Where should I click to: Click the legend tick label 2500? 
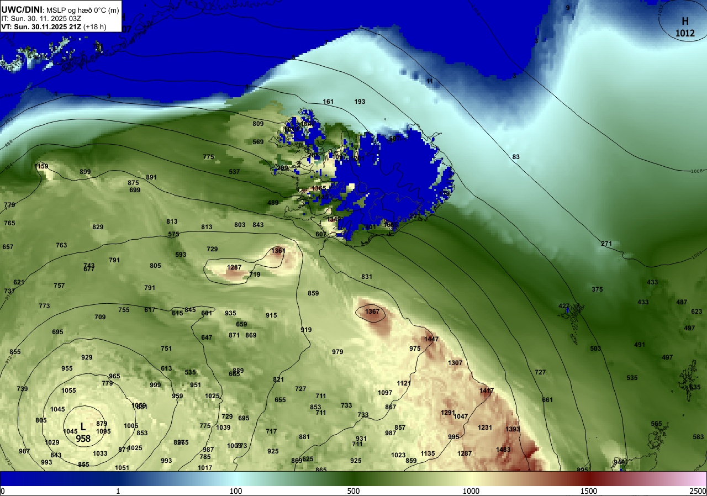point(698,491)
